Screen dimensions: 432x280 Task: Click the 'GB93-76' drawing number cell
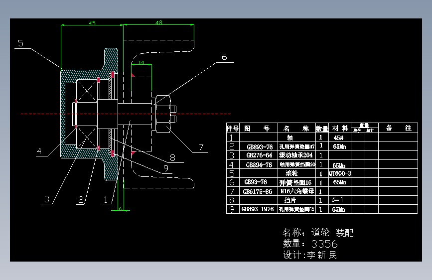256,182
